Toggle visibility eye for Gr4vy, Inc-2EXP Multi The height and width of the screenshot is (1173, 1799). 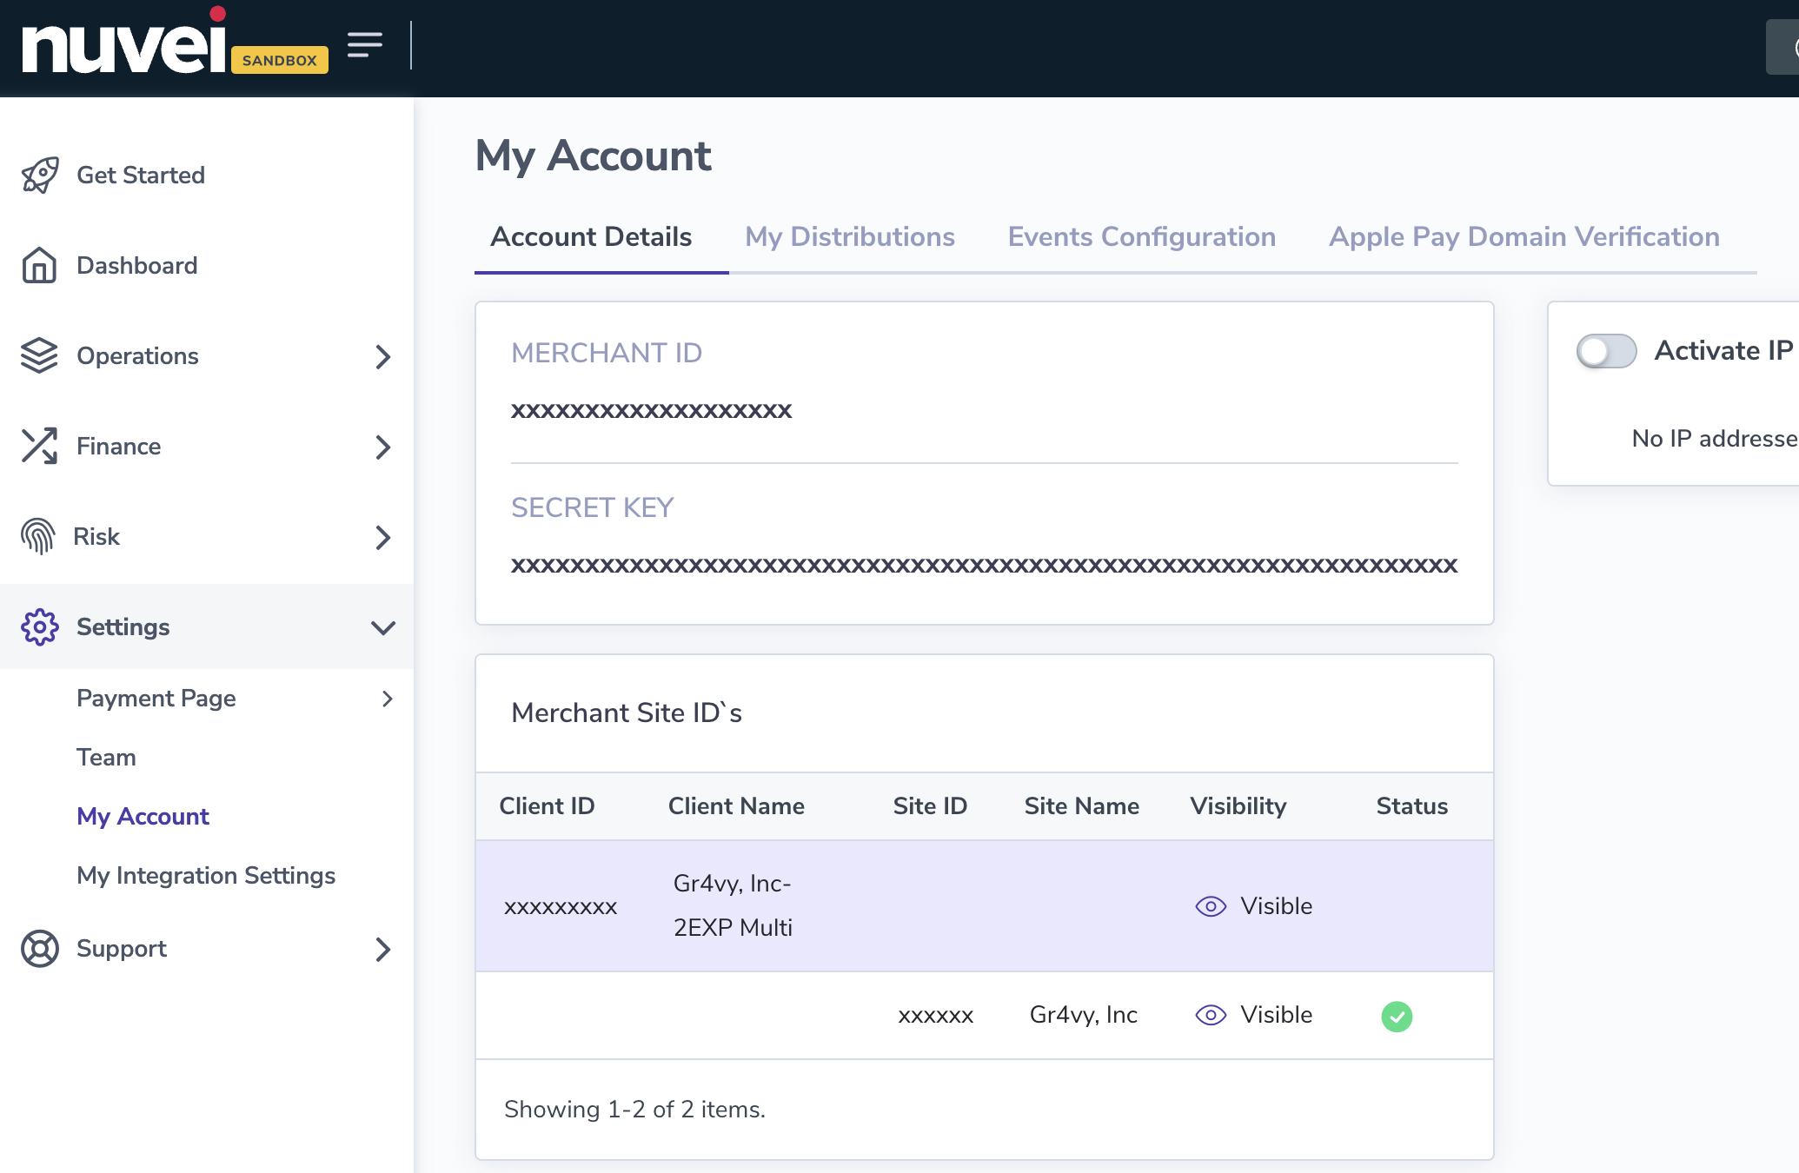pyautogui.click(x=1211, y=906)
